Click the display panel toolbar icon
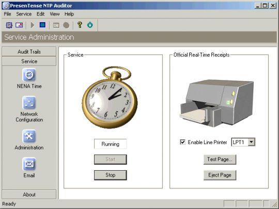 [x=19, y=25]
